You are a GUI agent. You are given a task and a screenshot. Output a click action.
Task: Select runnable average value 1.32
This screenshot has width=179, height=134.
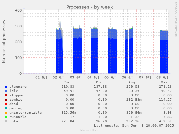tap(135, 117)
